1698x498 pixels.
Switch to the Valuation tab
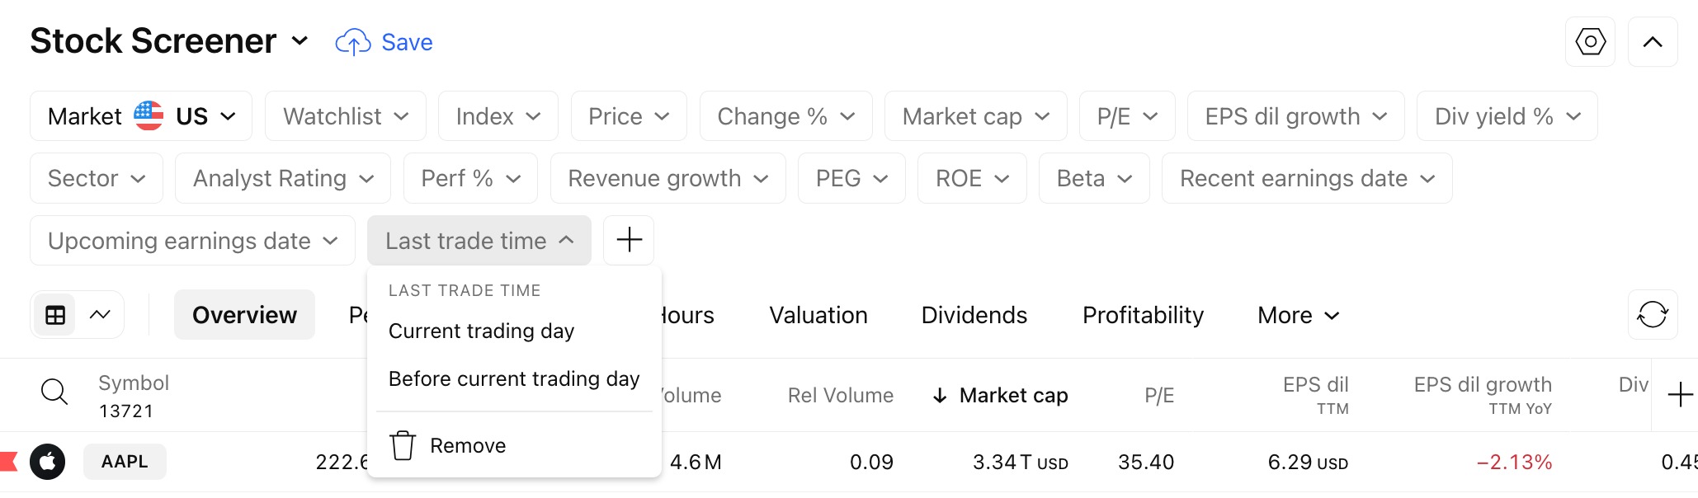818,315
